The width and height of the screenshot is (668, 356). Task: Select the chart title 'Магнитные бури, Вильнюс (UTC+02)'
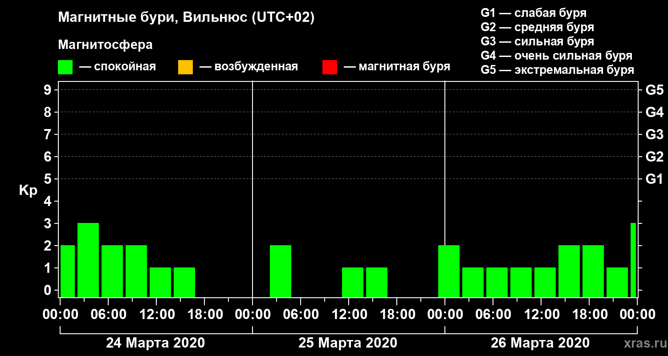[186, 18]
